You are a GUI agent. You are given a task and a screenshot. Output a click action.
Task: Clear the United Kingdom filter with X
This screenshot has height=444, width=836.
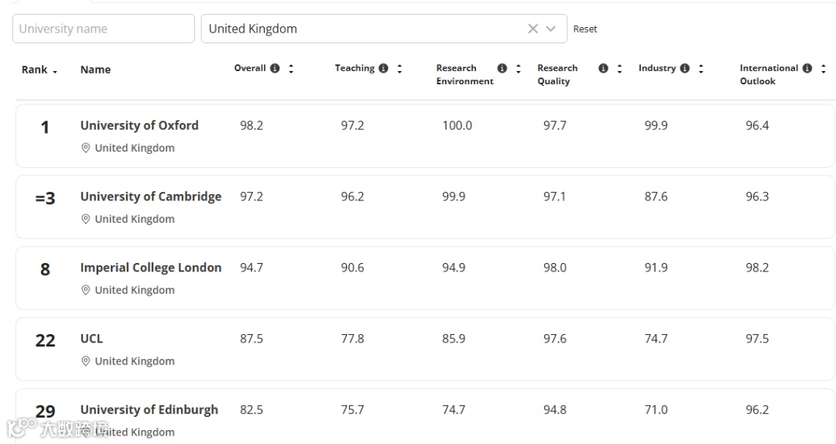(533, 29)
